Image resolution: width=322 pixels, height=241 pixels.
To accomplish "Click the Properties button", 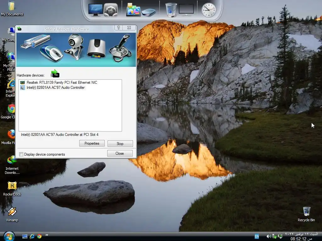I will point(92,143).
